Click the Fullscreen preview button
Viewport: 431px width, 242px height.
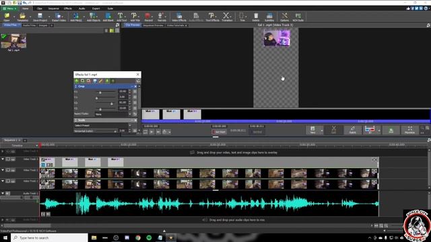tap(409, 130)
